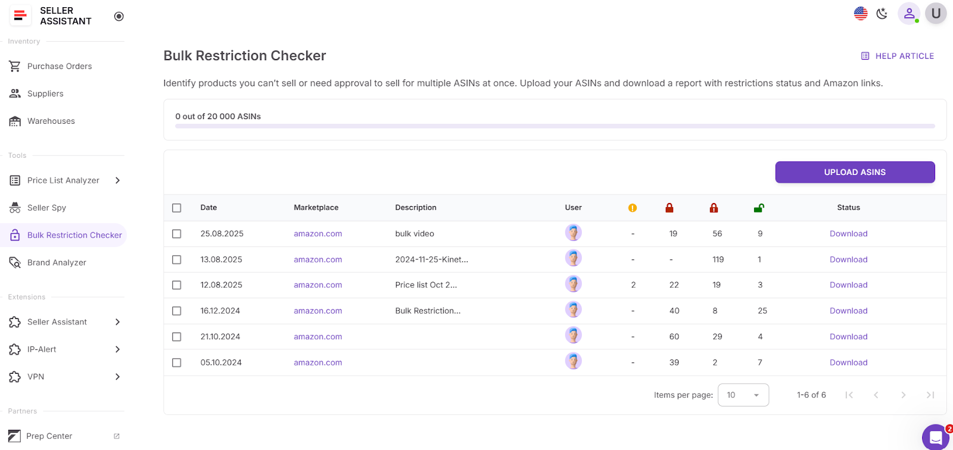Viewport: 953px width, 450px height.
Task: Click the Suppliers people icon
Action: tap(15, 93)
